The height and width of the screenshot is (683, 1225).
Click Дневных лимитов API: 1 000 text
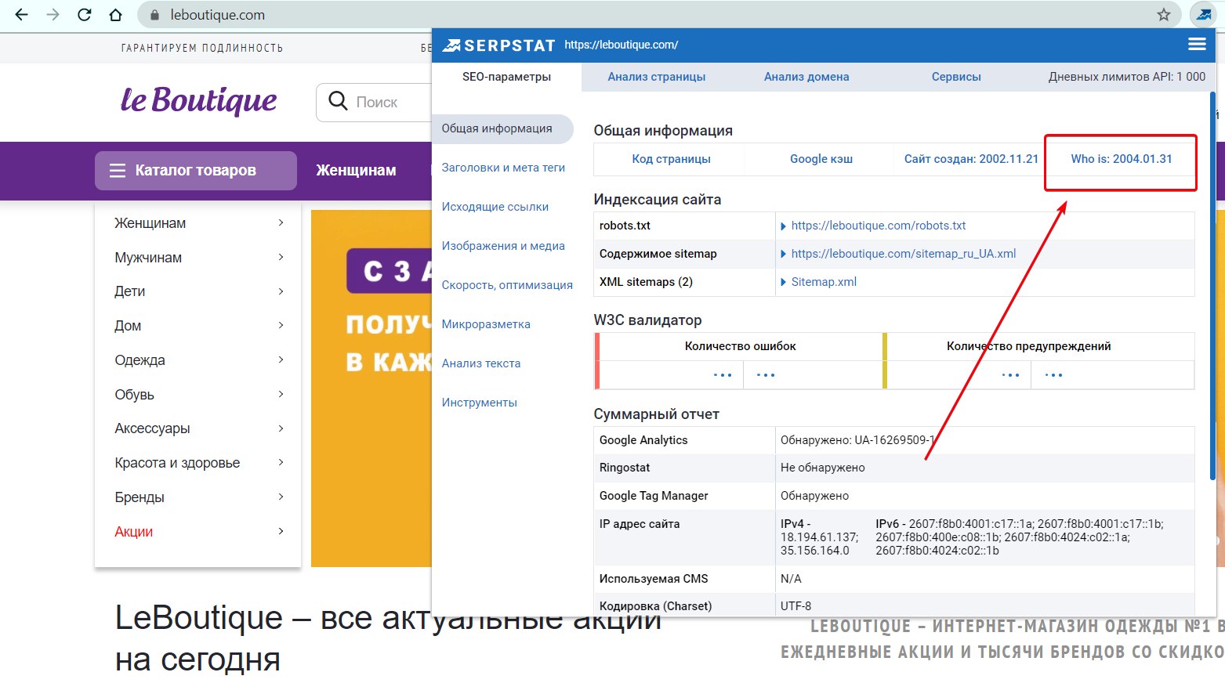1127,77
